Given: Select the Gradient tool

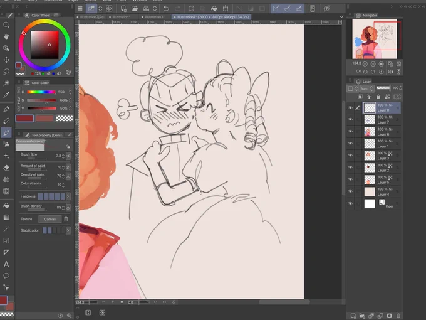Looking at the screenshot, I should (6, 218).
